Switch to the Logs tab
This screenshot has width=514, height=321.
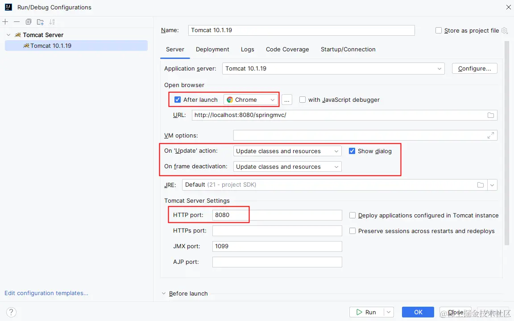(x=248, y=50)
